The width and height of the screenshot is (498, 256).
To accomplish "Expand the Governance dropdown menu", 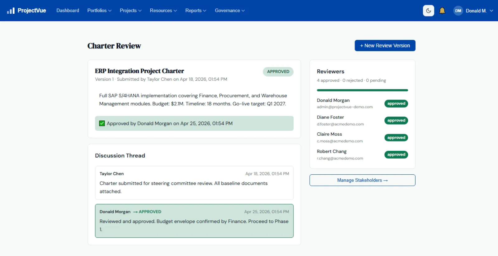I will (x=230, y=11).
